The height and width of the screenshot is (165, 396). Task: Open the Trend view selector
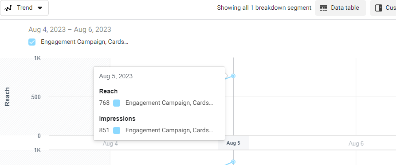(24, 8)
